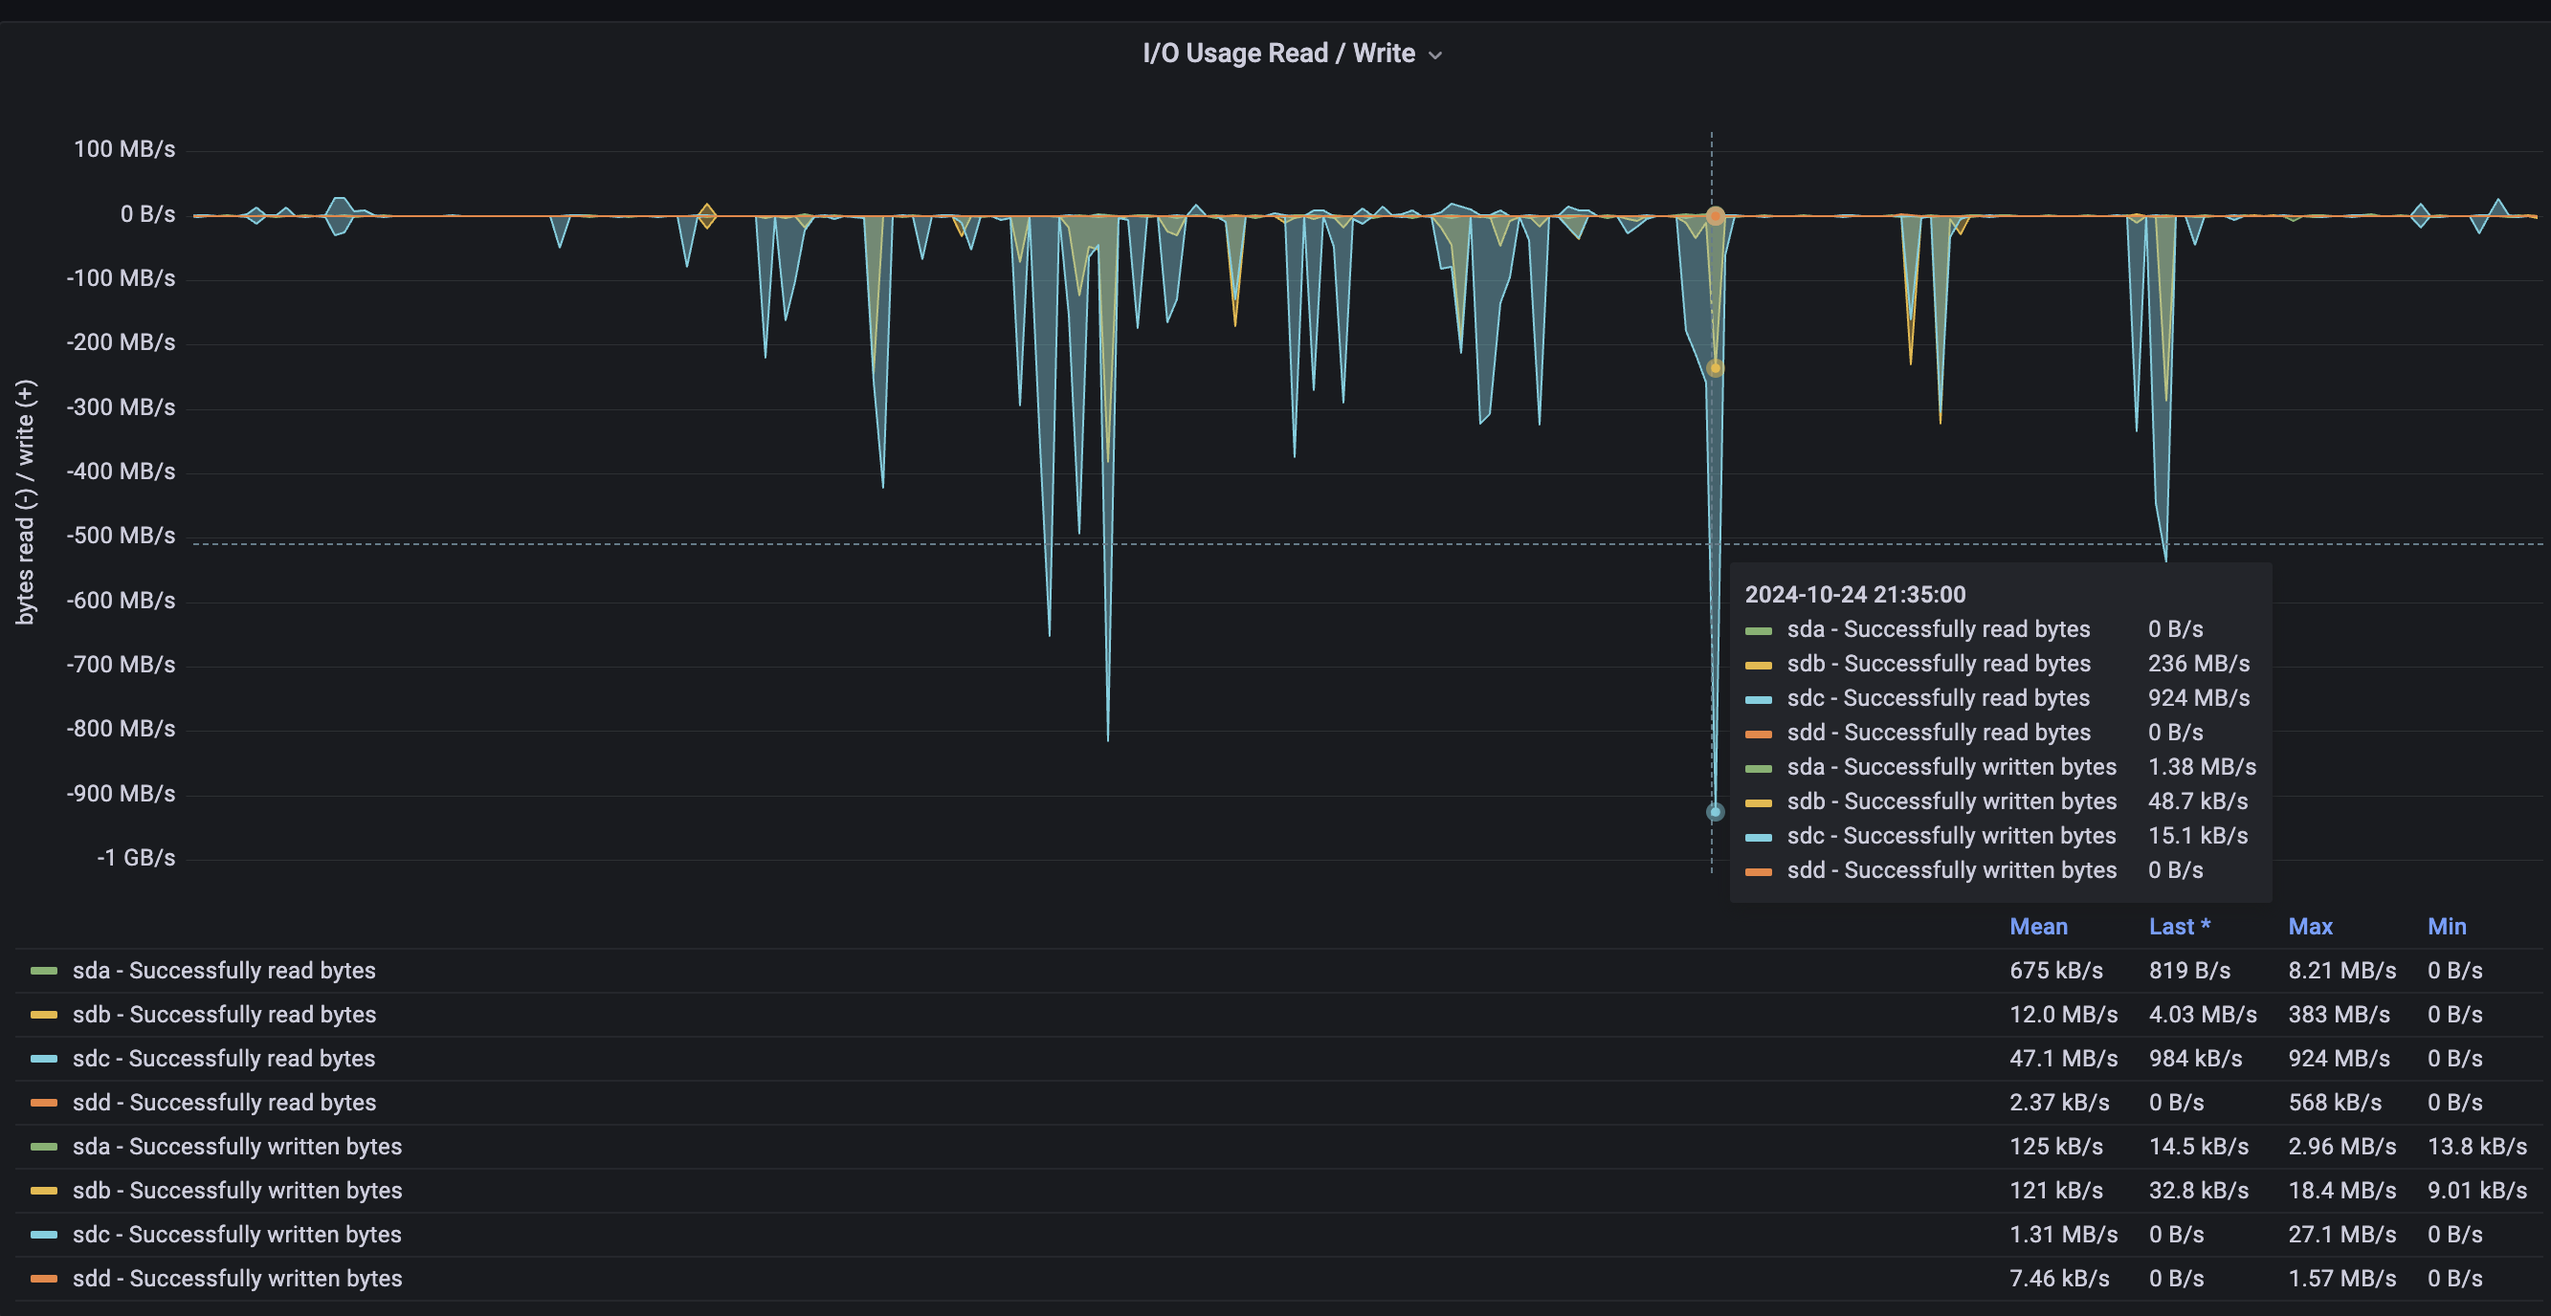Click sdc read data point at 924 MB/s
The image size is (2551, 1316).
1716,811
